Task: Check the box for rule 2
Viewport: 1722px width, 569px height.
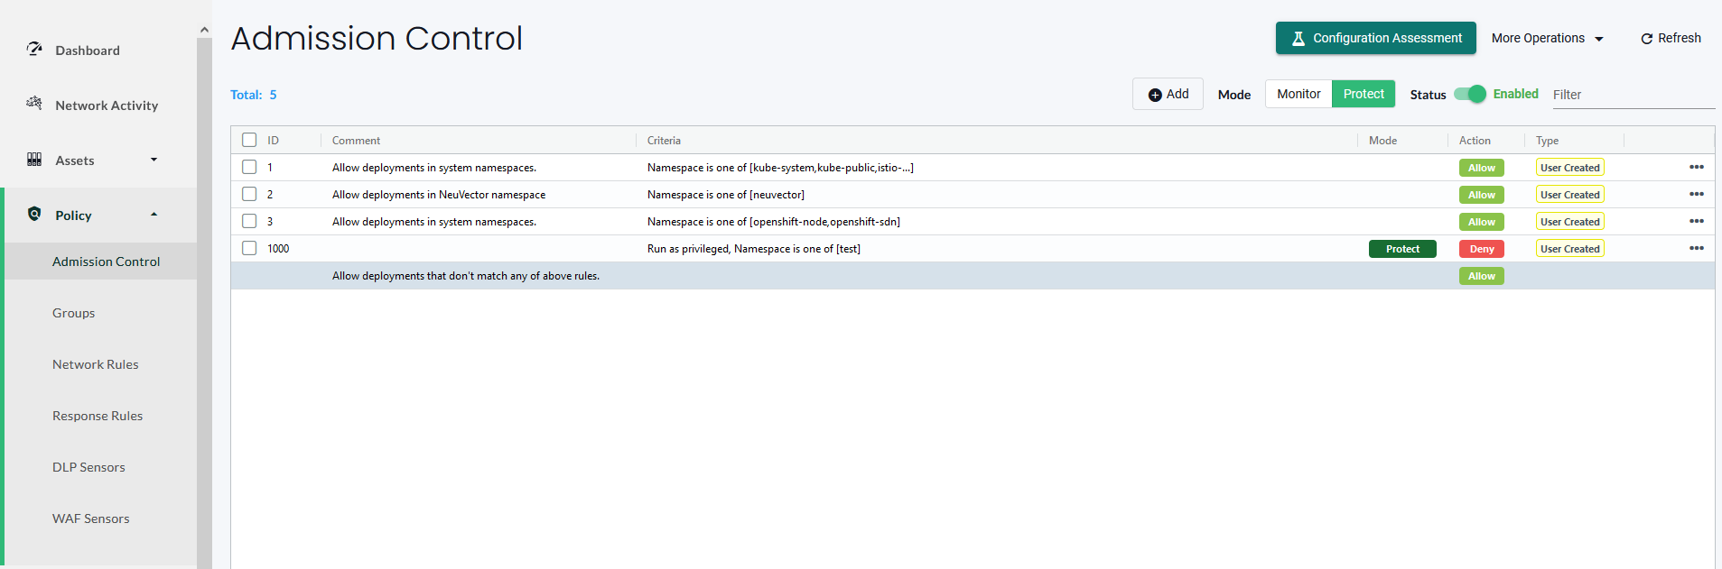Action: tap(249, 194)
